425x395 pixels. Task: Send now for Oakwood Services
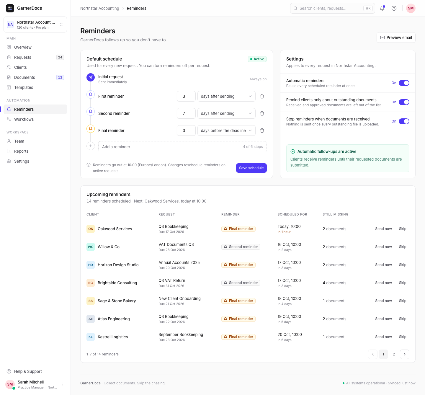click(x=383, y=229)
